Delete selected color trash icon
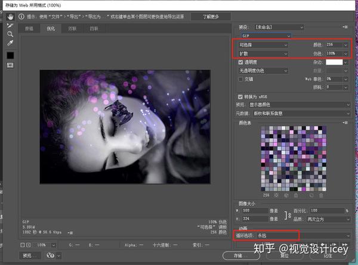358x265 pixels. [321, 195]
